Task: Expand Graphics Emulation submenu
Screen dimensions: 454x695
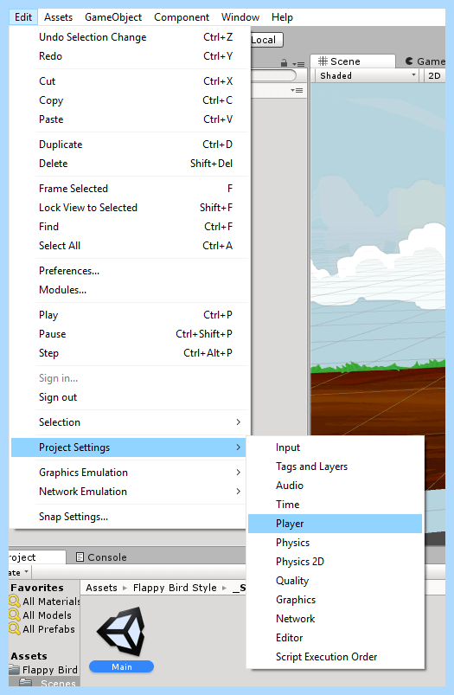Action: [129, 473]
